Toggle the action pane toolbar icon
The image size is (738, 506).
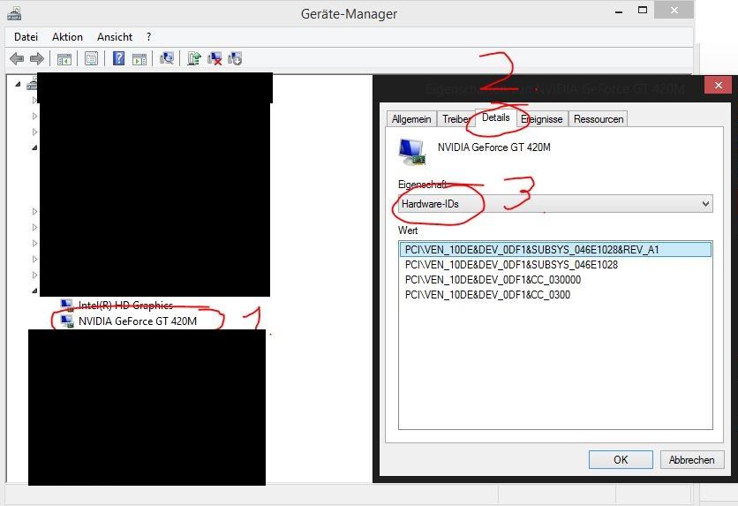(139, 59)
